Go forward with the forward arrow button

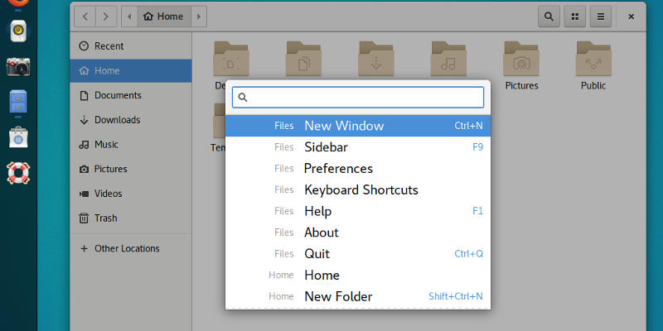pos(106,16)
